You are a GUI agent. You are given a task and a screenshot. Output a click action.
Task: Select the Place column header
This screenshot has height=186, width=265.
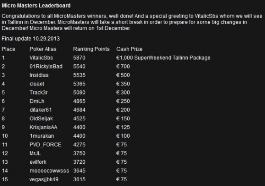[x=9, y=49]
